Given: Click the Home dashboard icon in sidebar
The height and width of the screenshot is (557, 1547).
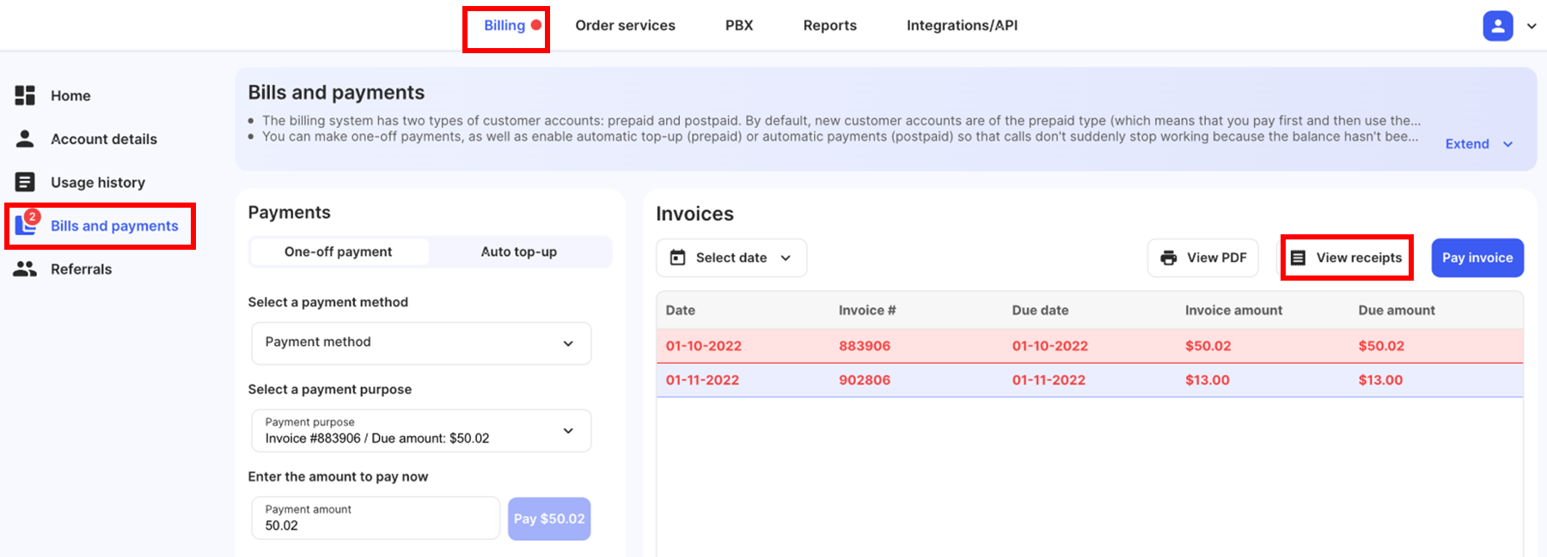Looking at the screenshot, I should point(25,95).
